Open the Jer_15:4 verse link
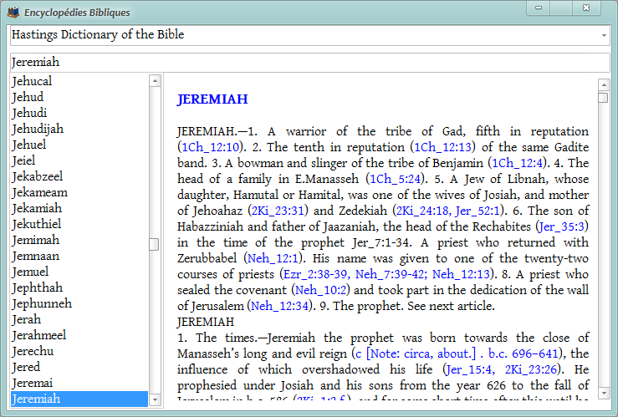Image resolution: width=618 pixels, height=417 pixels. [x=470, y=369]
